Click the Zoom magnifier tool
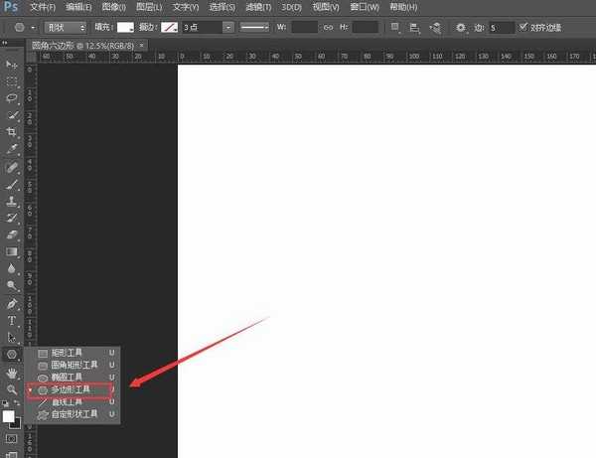Image resolution: width=596 pixels, height=458 pixels. point(12,388)
